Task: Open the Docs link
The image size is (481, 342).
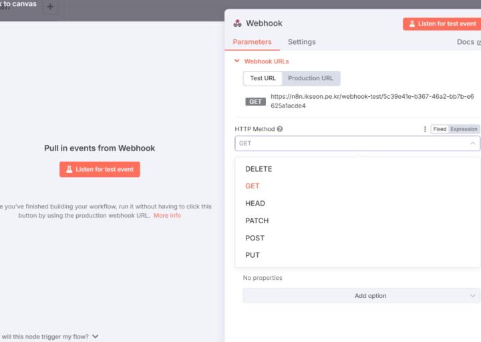Action: coord(468,42)
